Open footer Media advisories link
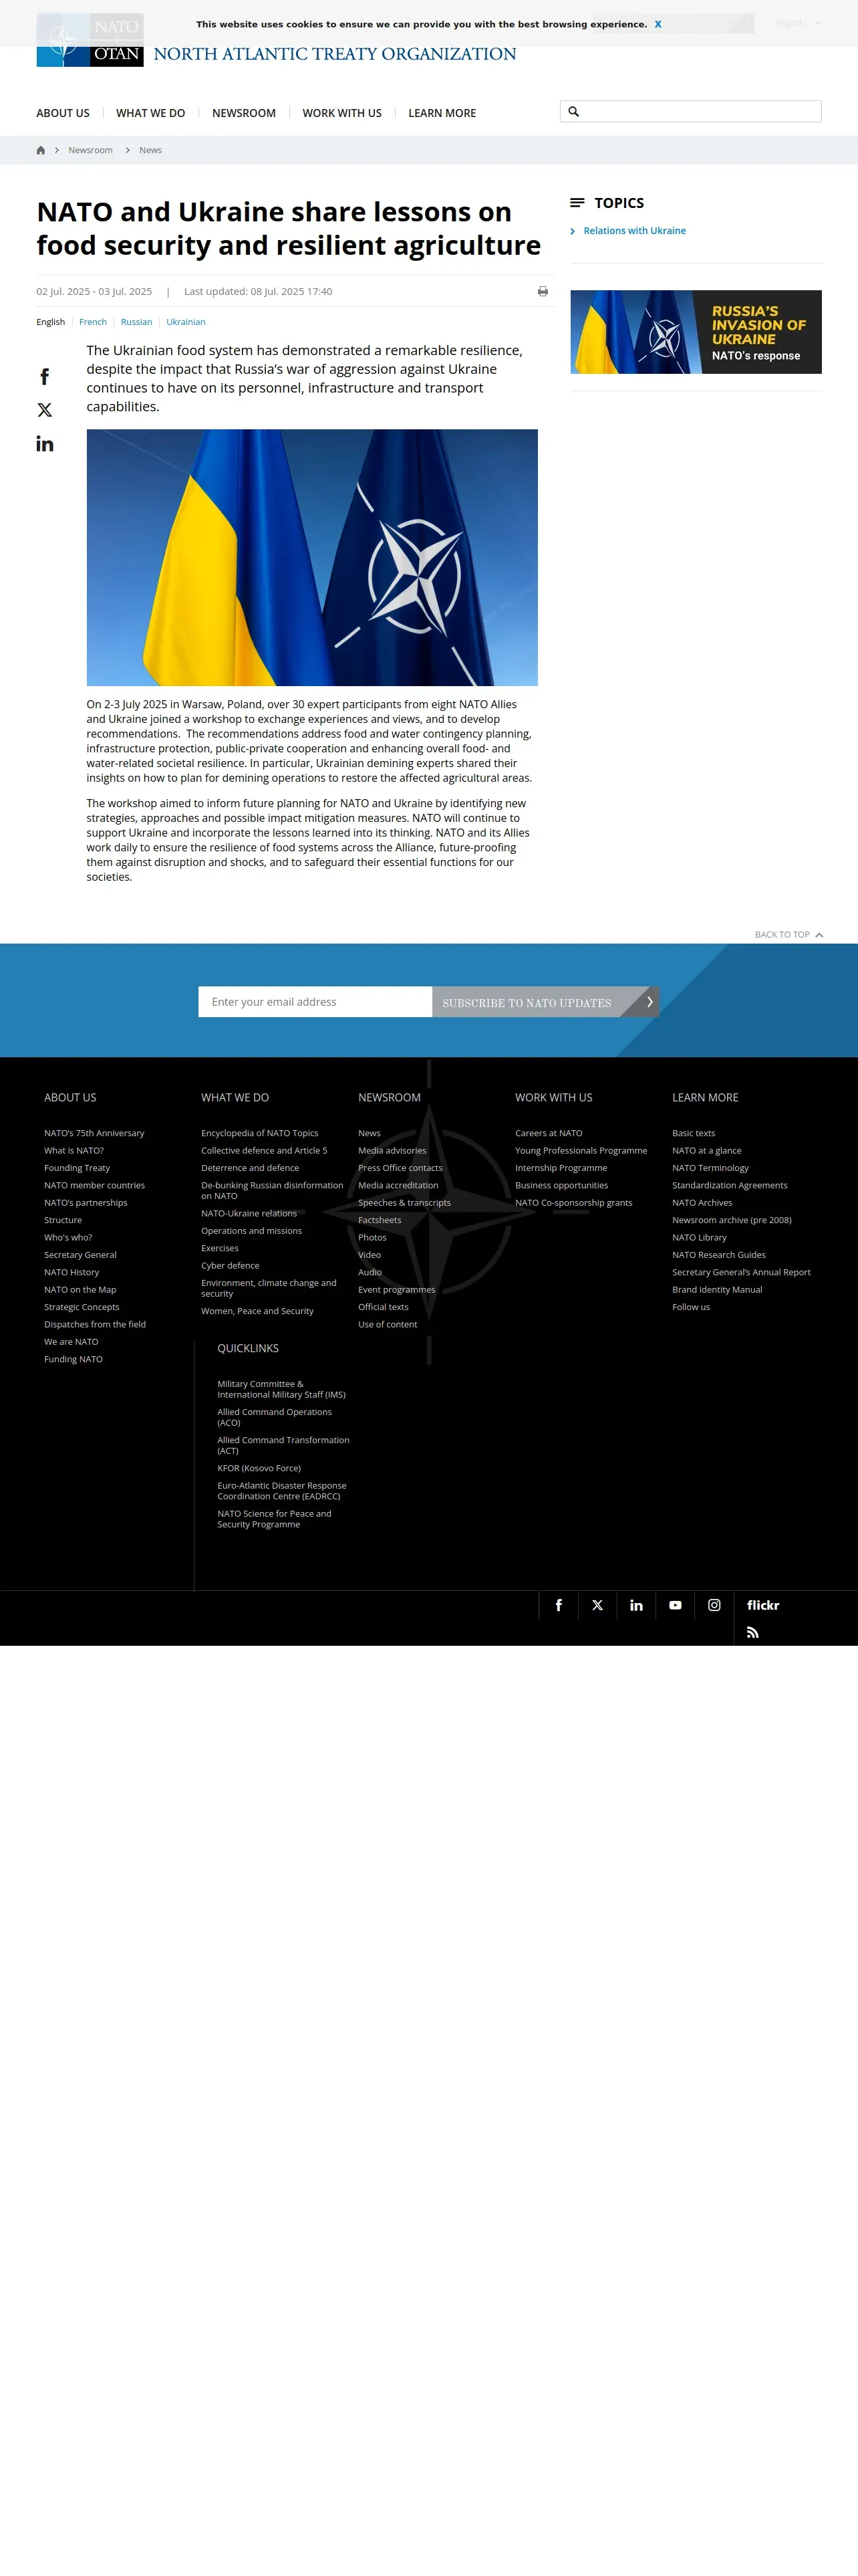Image resolution: width=858 pixels, height=2576 pixels. 392,1151
